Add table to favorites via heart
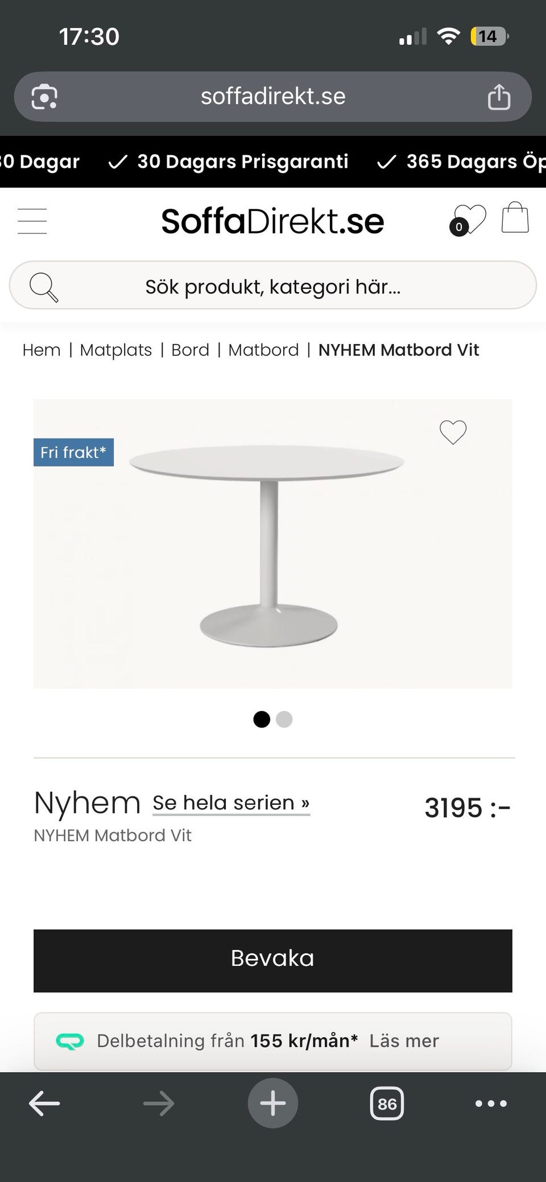546x1182 pixels. click(x=453, y=432)
